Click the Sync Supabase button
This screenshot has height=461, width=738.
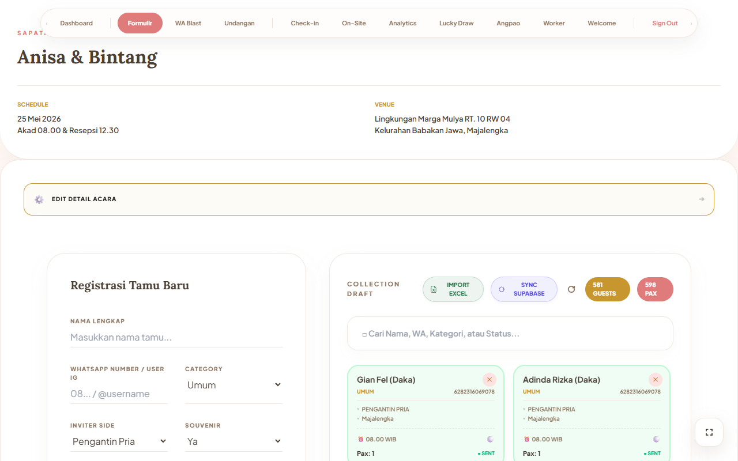[524, 289]
